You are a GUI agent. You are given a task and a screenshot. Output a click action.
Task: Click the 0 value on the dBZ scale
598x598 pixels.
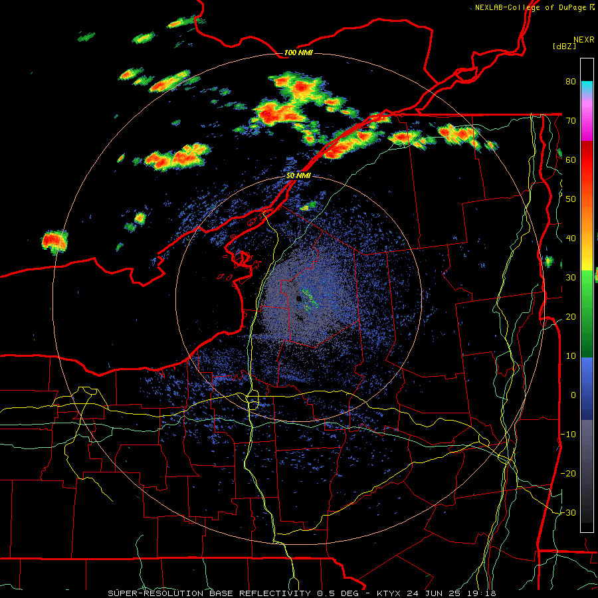point(573,395)
